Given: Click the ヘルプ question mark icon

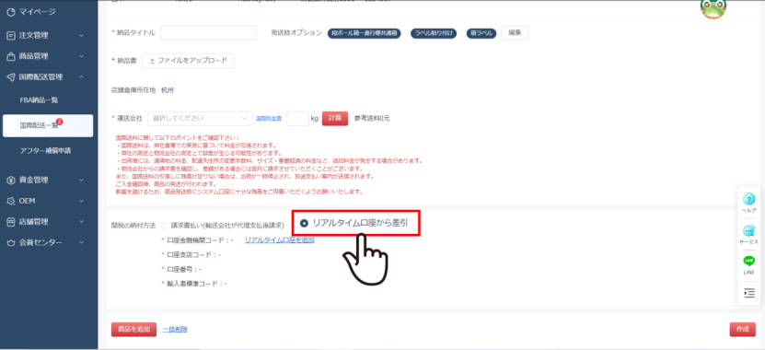Looking at the screenshot, I should 749,199.
